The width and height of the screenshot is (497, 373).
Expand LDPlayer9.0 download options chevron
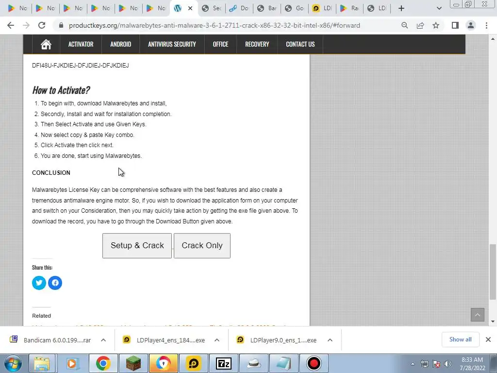[330, 340]
